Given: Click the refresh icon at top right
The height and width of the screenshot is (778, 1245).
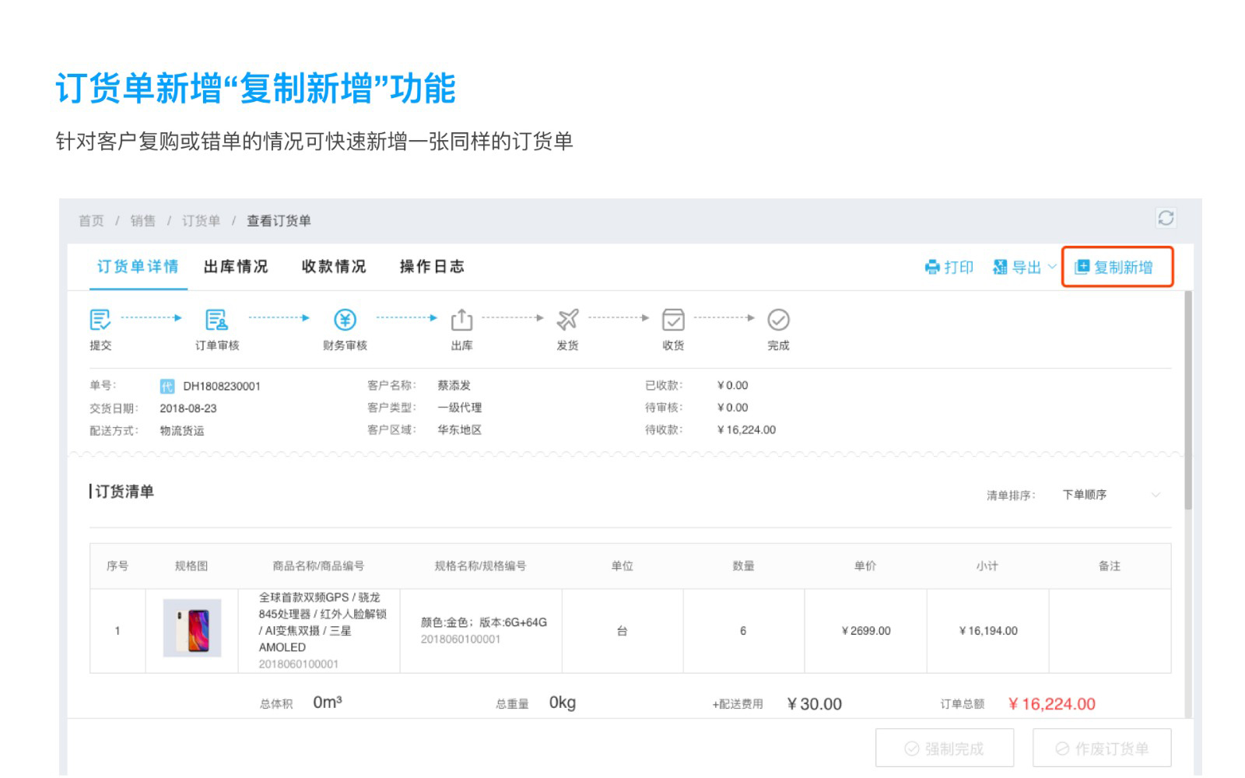Looking at the screenshot, I should [1165, 218].
